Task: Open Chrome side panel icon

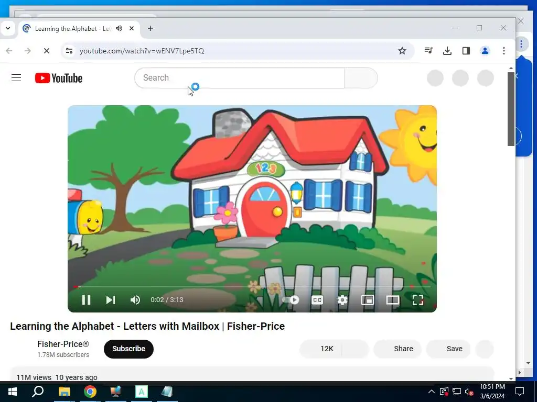Action: [466, 51]
